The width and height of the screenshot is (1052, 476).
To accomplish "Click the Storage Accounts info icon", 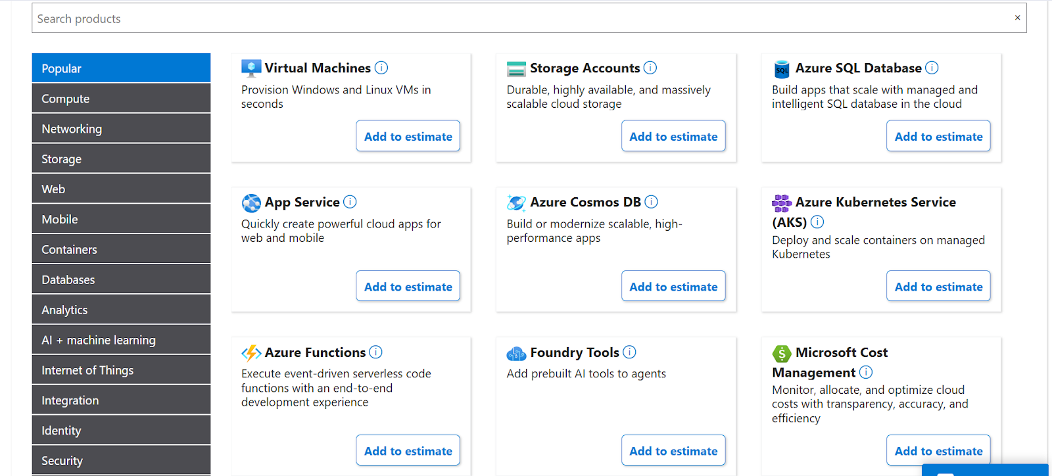I will (650, 68).
